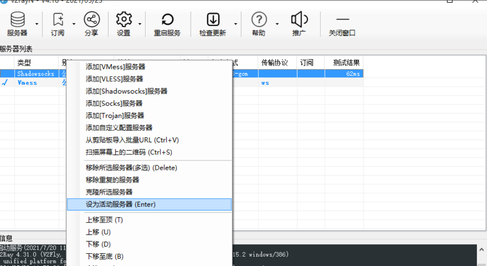Screen dimensions: 487x266
Task: Open the 服务器 (Servers) toolbar icon
Action: [x=17, y=20]
